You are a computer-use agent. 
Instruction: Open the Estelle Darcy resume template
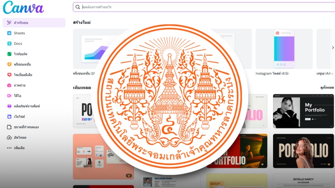click(303, 181)
